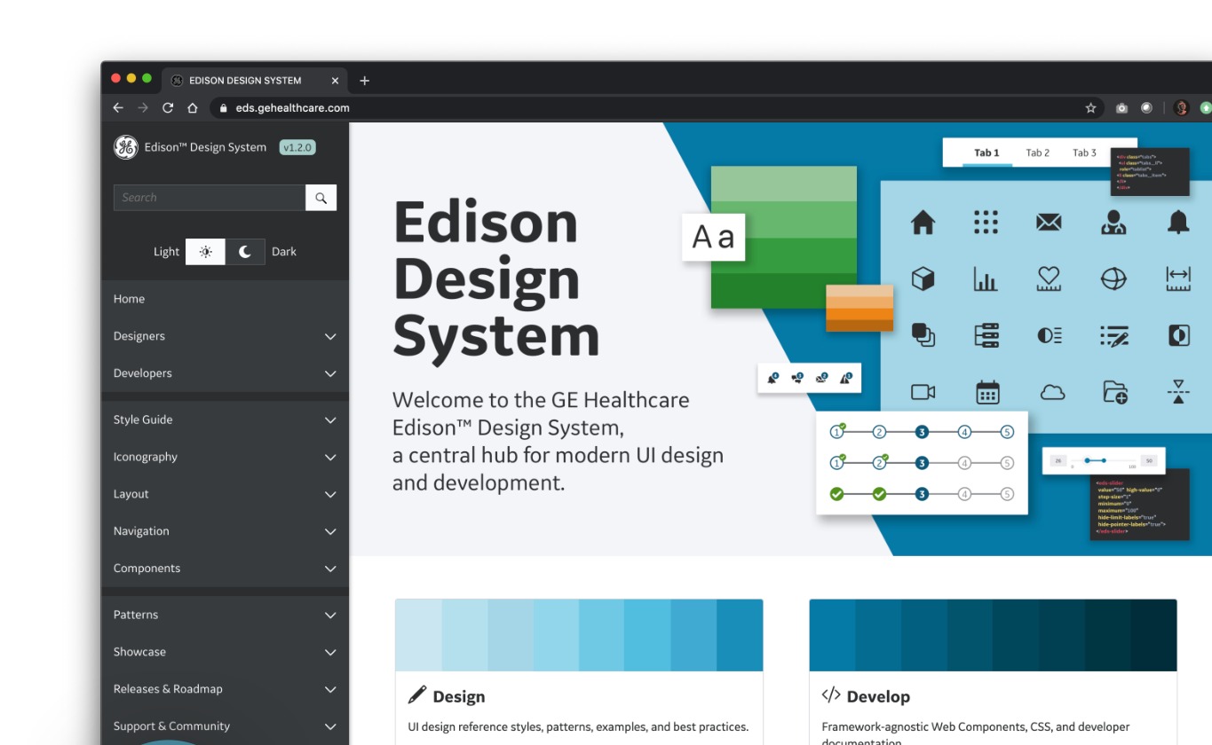This screenshot has height=745, width=1212.
Task: Click the dark blue Develop card palette
Action: [993, 635]
